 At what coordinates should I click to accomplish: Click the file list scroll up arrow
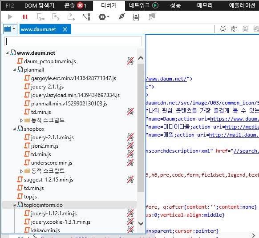[141, 58]
